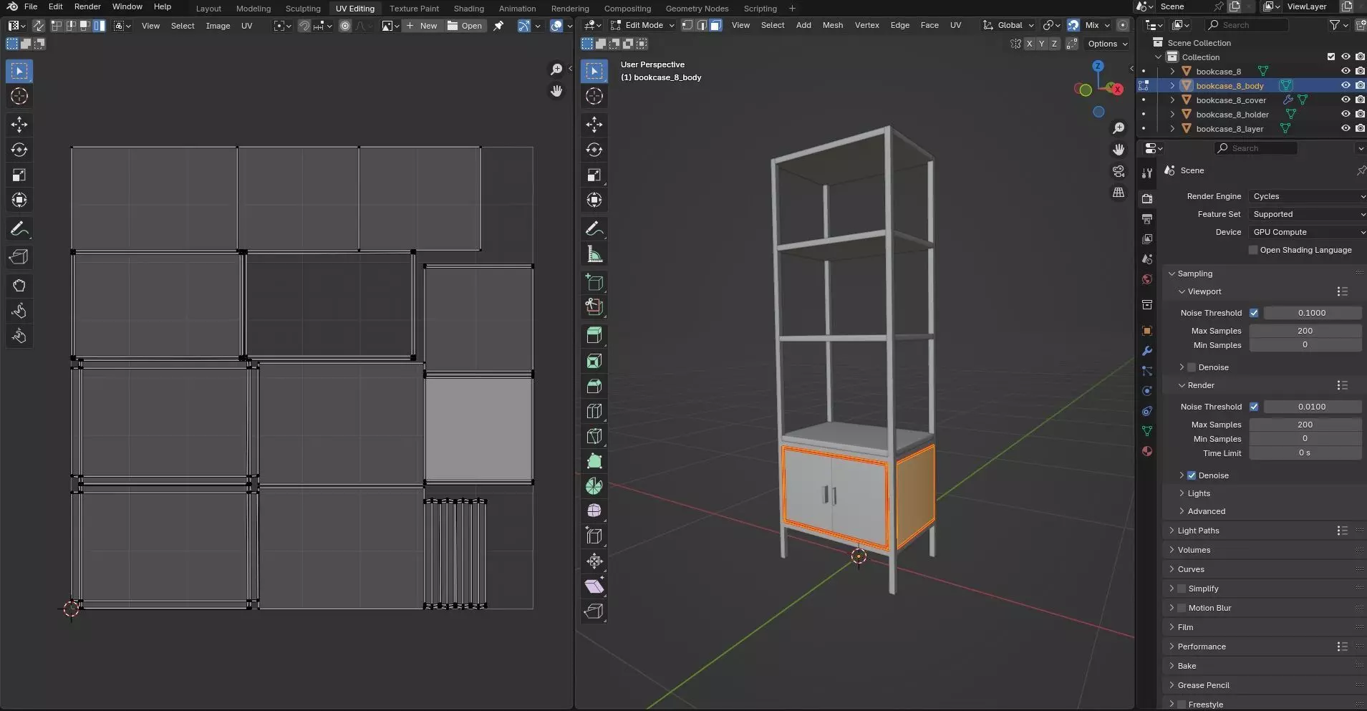Viewport: 1367px width, 711px height.
Task: Select the Grab tool in UV editor
Action: (19, 286)
